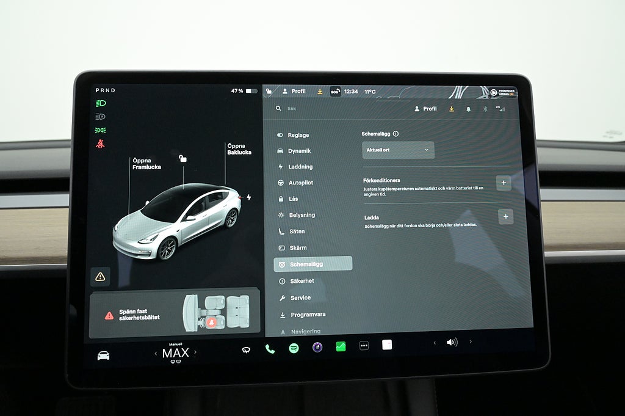Screen dimensions: 625x416
Task: Open Bluetooth settings icon
Action: (x=485, y=109)
